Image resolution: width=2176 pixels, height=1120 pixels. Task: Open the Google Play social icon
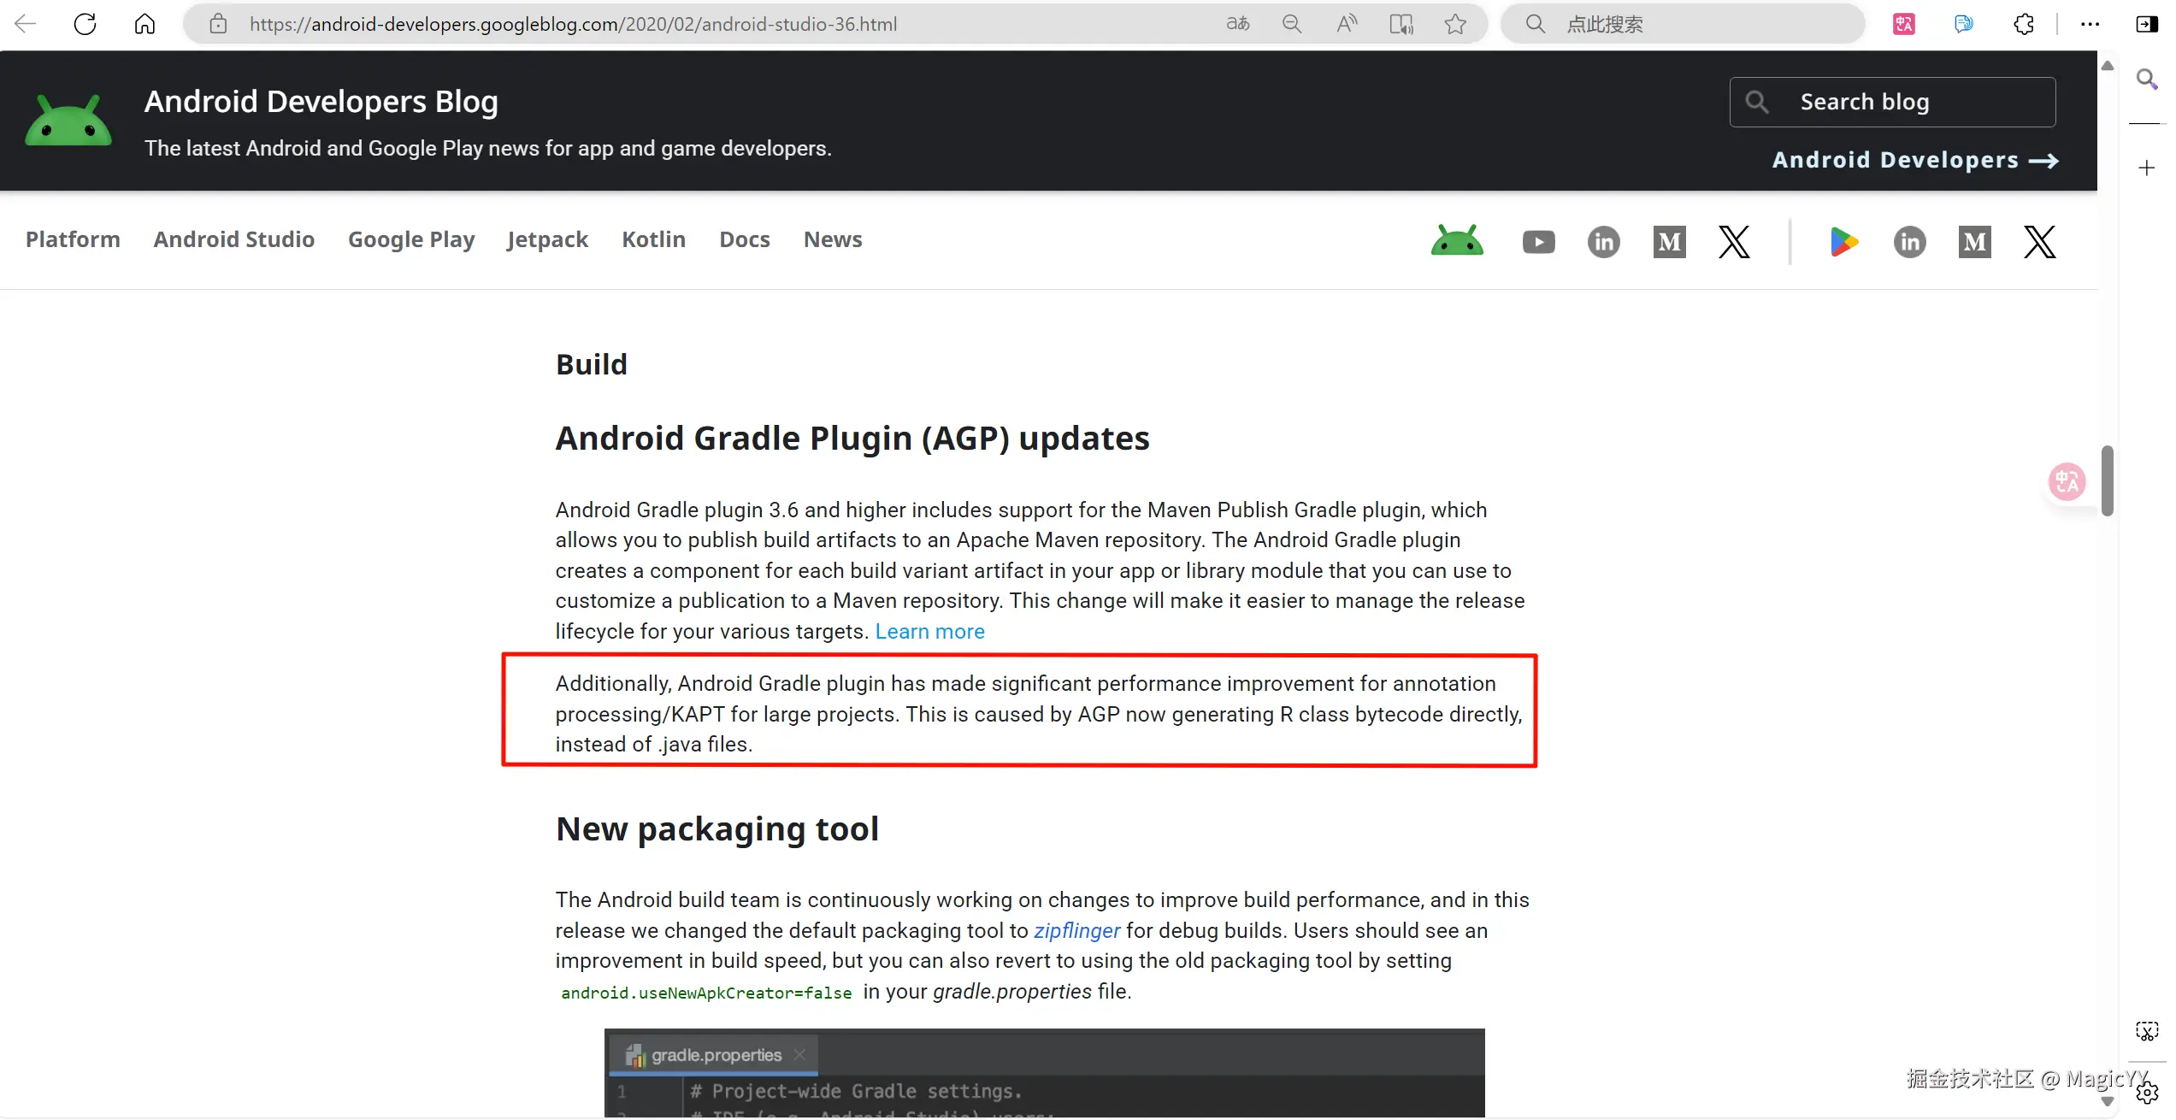click(x=1843, y=242)
